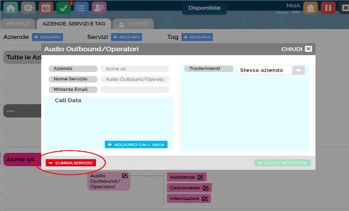Image resolution: width=349 pixels, height=211 pixels.
Task: Click the Trasferimenti label
Action: click(x=209, y=69)
